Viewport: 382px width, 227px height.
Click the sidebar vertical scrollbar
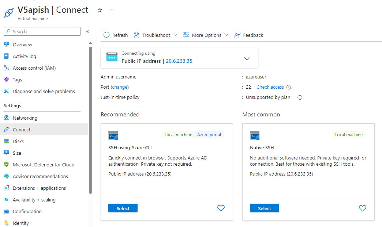pos(91,120)
